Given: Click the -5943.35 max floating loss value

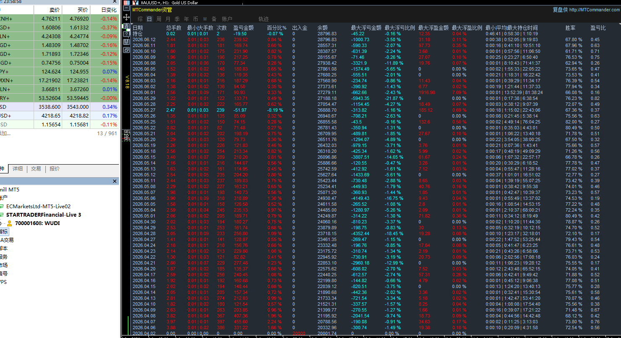Looking at the screenshot, I should (360, 98).
